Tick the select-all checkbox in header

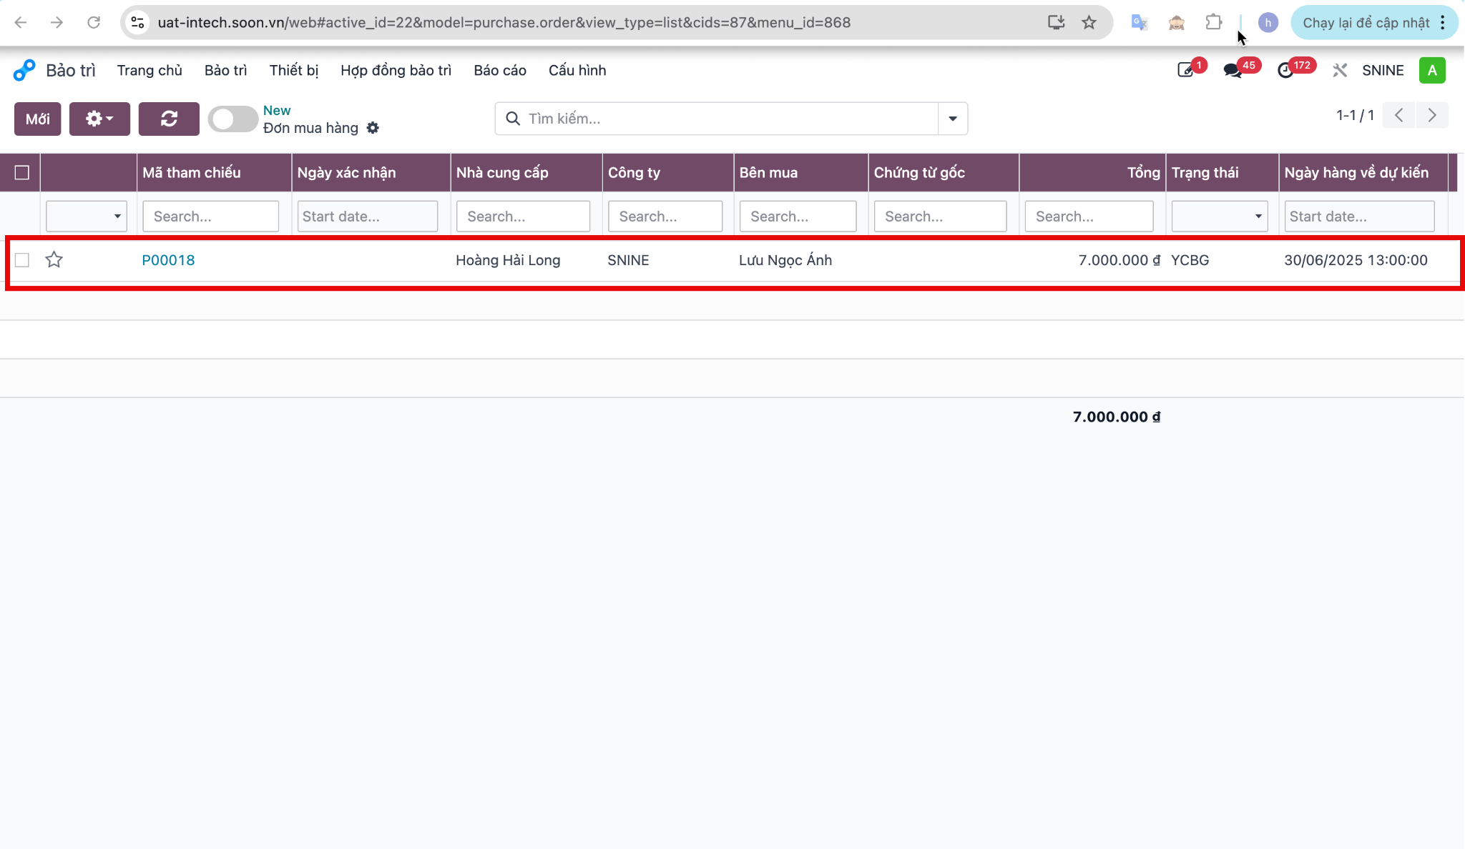pos(22,172)
